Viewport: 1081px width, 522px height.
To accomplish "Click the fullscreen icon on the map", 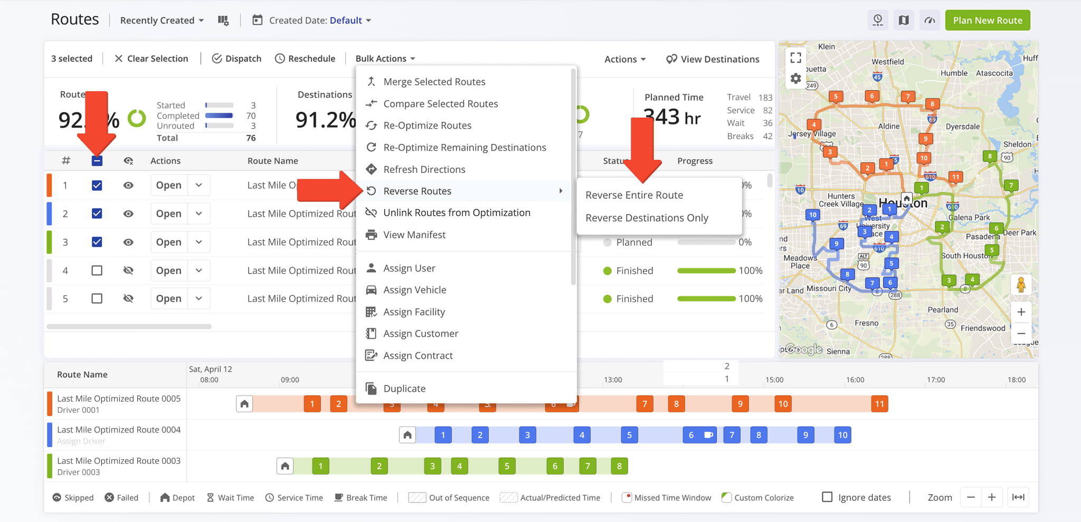I will pos(795,58).
